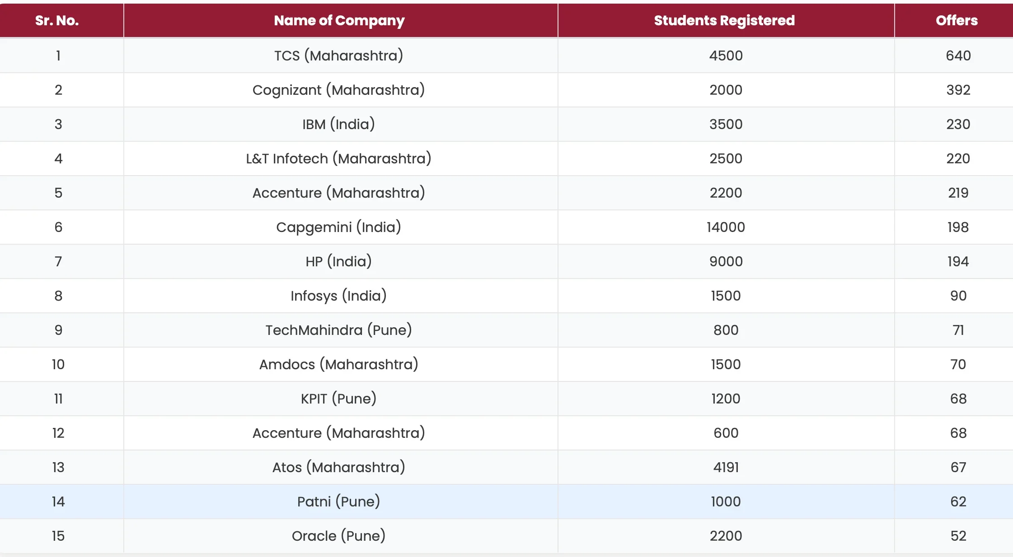Click the Students Registered column header
The width and height of the screenshot is (1013, 557).
[724, 20]
